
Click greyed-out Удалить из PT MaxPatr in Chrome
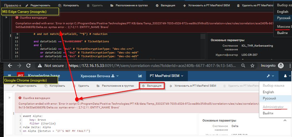(x=241, y=86)
